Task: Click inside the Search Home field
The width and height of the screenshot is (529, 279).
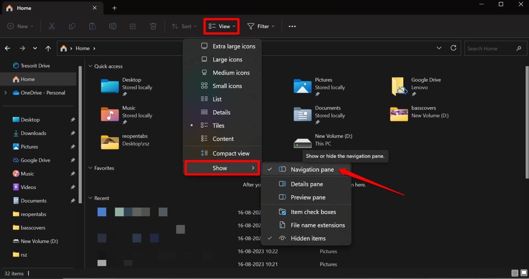Action: (x=491, y=48)
